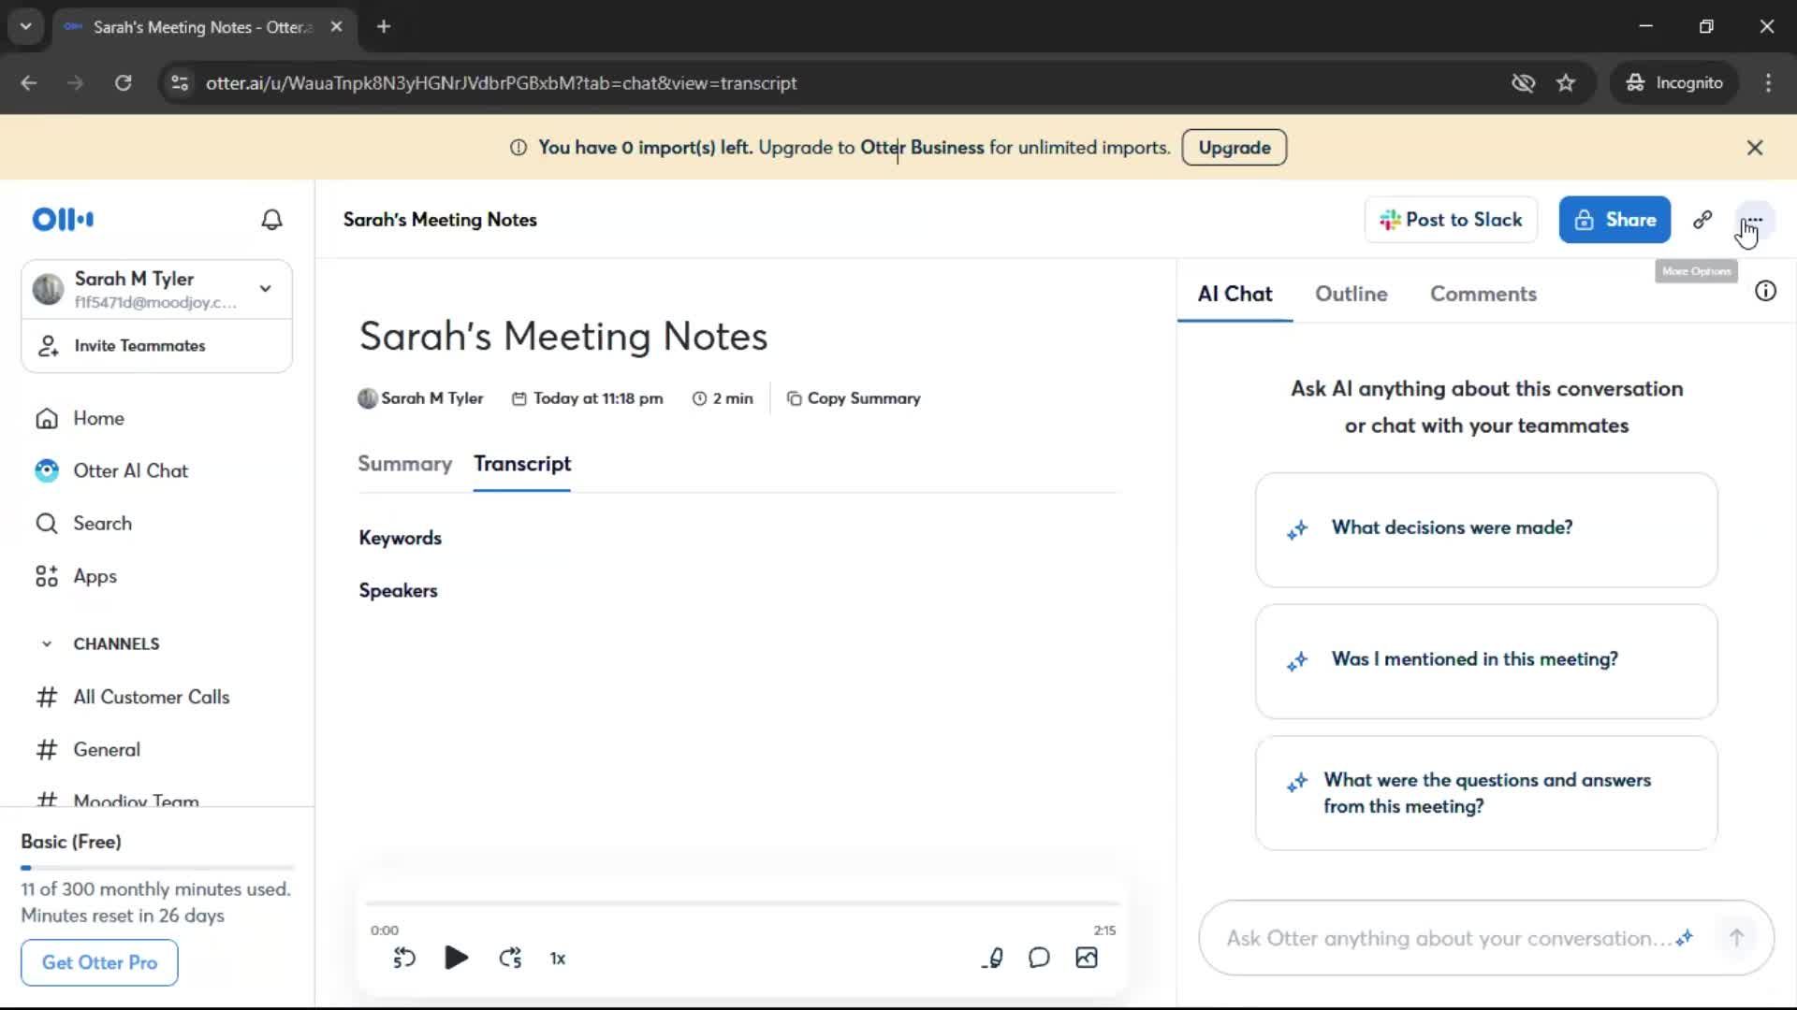1797x1010 pixels.
Task: Open Chrome three-dot menu
Action: pos(1768,82)
